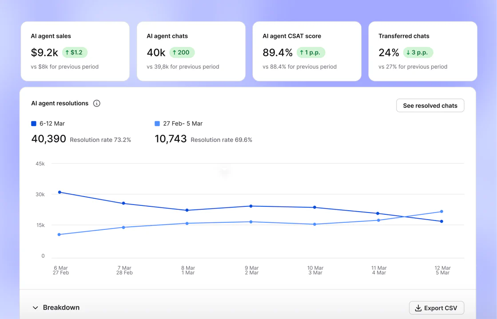Select the 6 Mar dark blue data point
The height and width of the screenshot is (319, 497).
coord(60,192)
